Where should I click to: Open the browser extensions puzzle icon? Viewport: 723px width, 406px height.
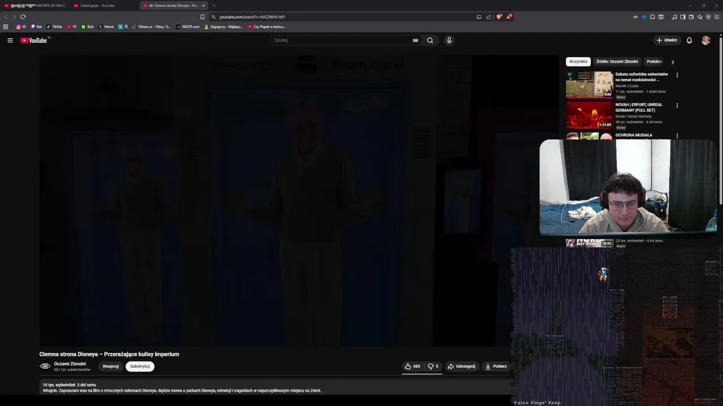point(652,17)
